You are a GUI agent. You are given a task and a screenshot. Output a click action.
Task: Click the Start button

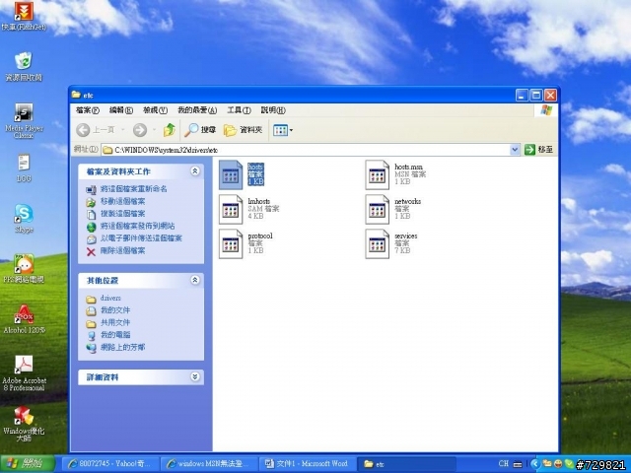click(x=27, y=464)
